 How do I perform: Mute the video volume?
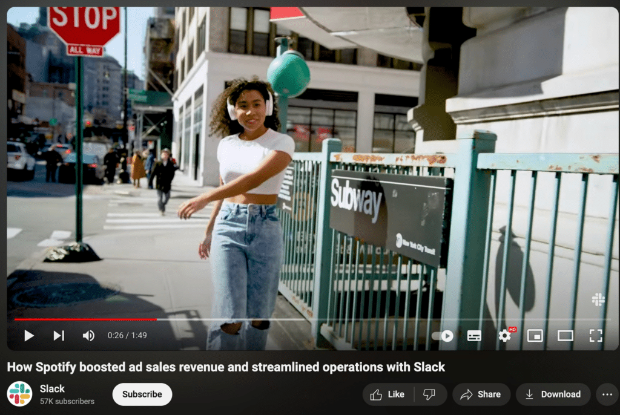[88, 336]
